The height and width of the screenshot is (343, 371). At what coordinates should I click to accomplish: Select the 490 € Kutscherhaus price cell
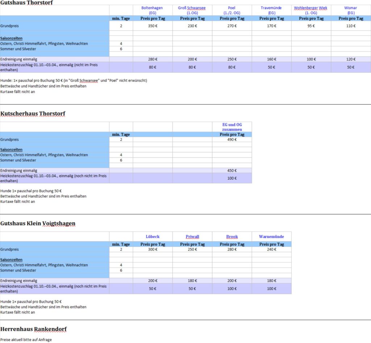(232, 140)
